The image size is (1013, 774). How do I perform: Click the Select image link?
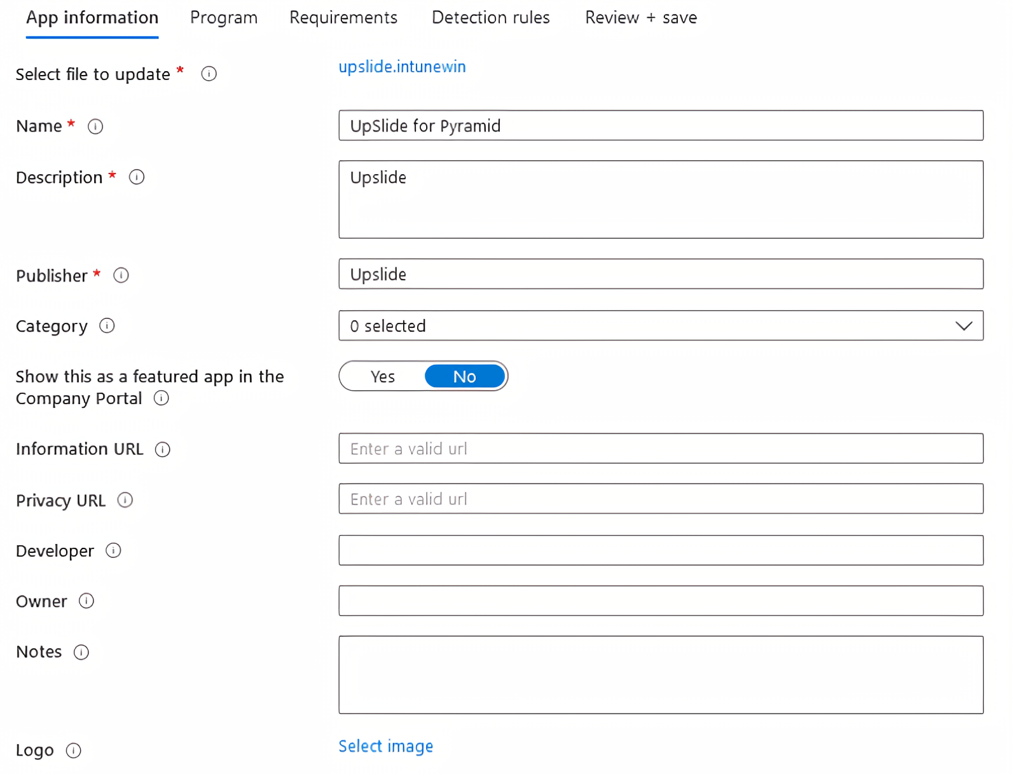click(385, 746)
